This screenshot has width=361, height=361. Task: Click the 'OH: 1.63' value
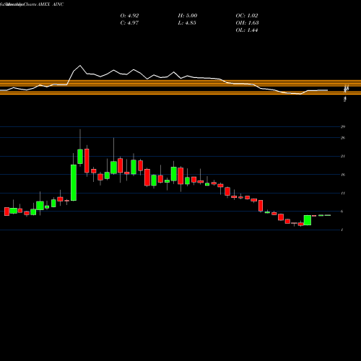click(x=247, y=23)
